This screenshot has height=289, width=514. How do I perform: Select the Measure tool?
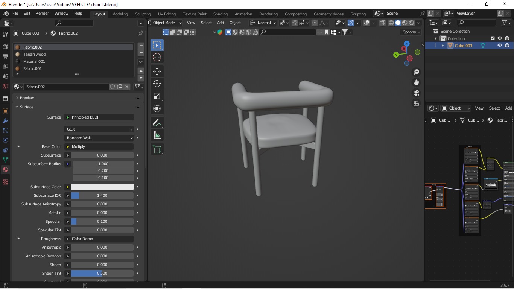[157, 135]
